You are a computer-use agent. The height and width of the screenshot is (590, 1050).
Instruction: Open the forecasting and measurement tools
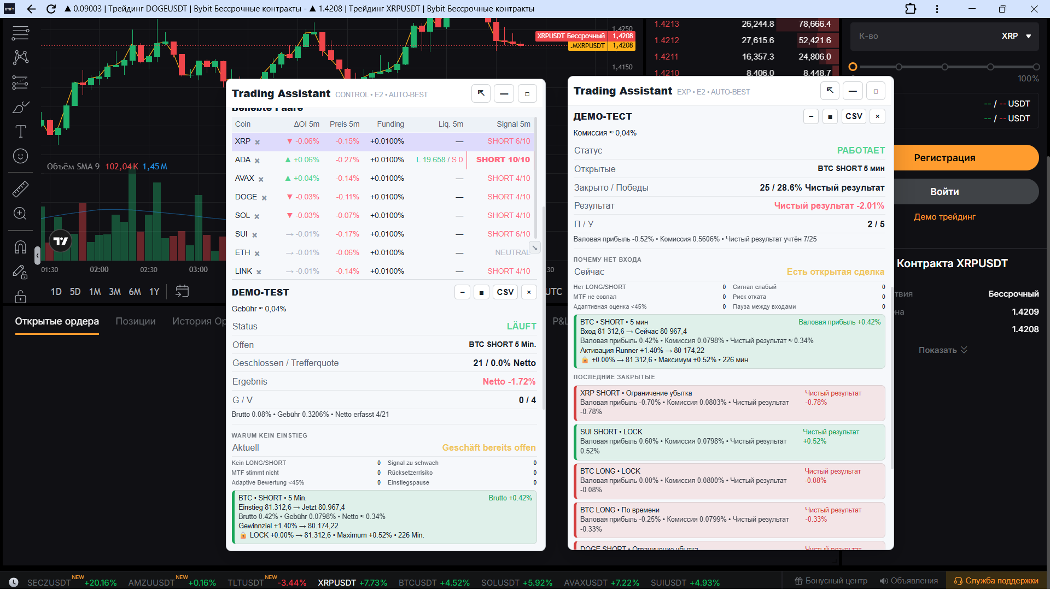[20, 82]
